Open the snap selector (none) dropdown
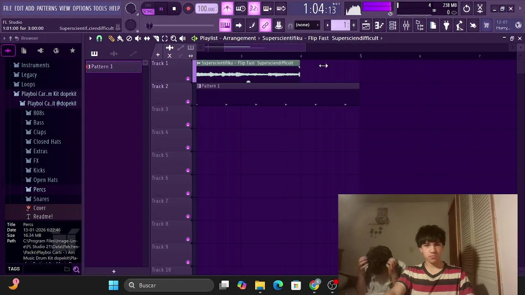 click(307, 25)
